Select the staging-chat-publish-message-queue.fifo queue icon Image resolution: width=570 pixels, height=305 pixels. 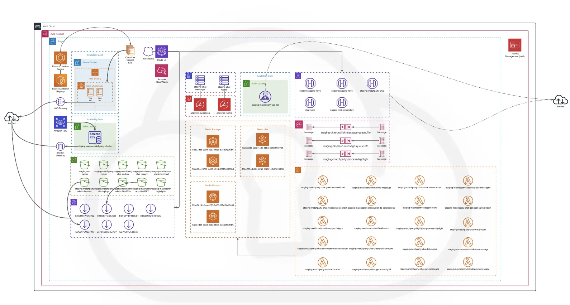346,127
